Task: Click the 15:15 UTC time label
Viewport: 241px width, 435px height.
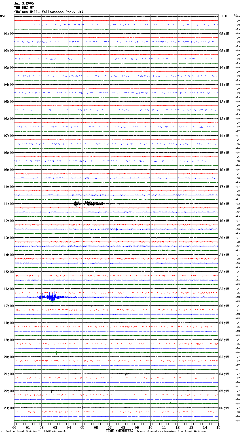Action: (224, 153)
